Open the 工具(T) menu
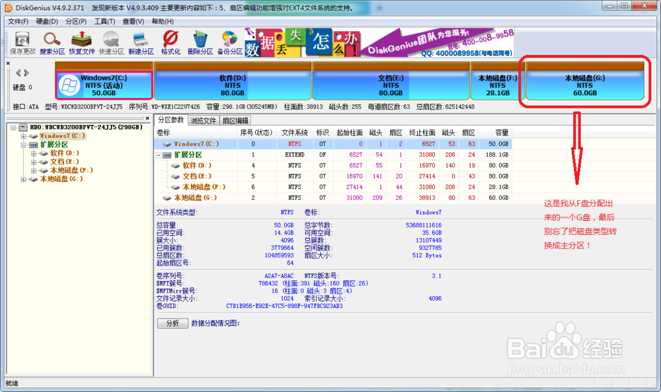The image size is (661, 392). click(104, 22)
